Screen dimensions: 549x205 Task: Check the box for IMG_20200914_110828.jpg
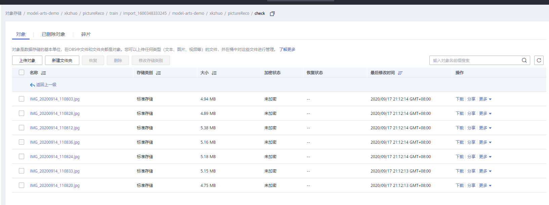22,113
